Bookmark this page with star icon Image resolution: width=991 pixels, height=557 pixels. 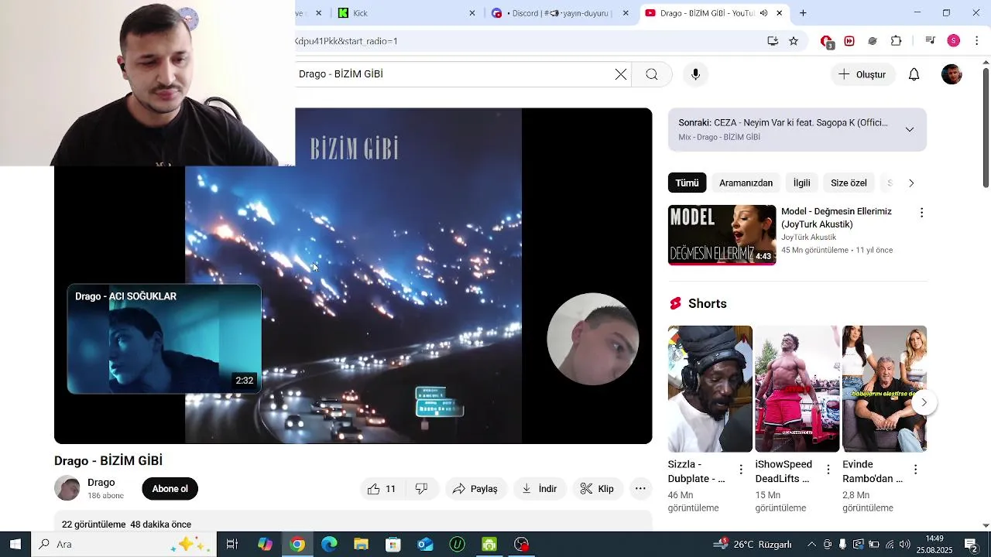(794, 41)
